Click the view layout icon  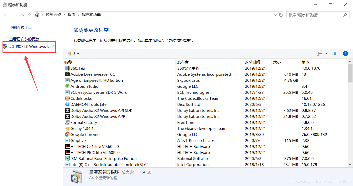click(319, 54)
